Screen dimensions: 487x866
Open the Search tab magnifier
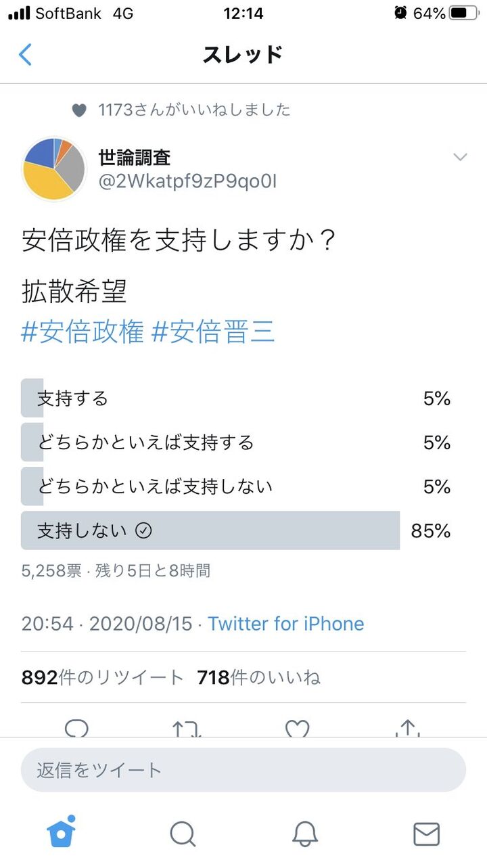tap(183, 834)
